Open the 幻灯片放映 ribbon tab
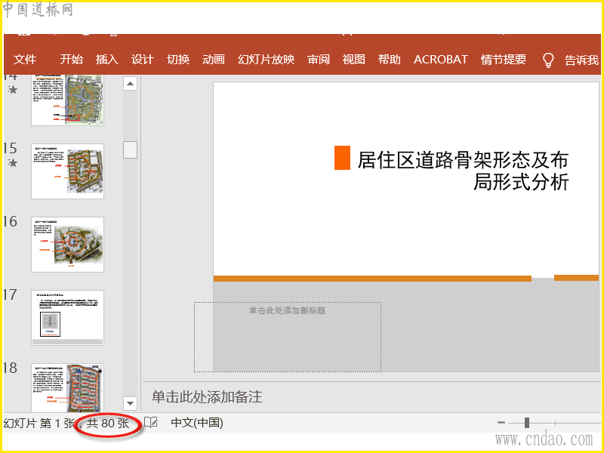This screenshot has height=453, width=604. (x=267, y=60)
